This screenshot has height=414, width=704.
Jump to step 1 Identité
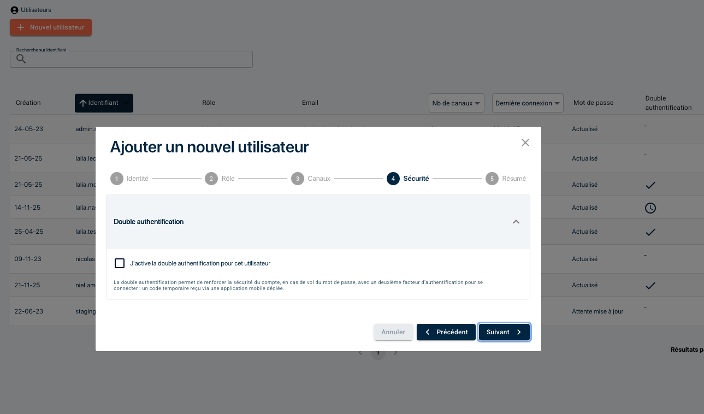(x=129, y=179)
